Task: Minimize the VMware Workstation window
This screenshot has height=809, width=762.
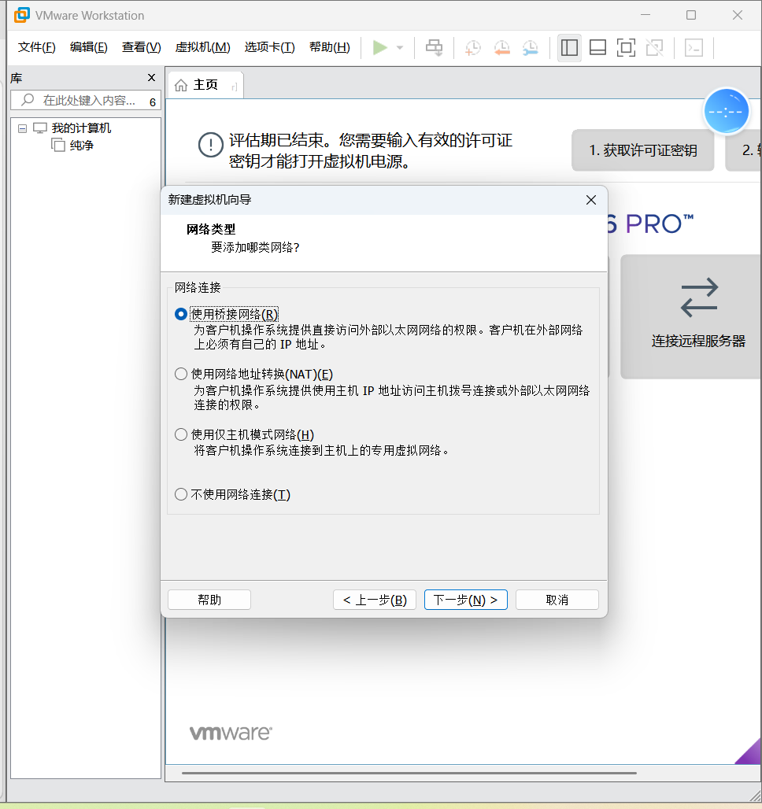Action: point(645,15)
